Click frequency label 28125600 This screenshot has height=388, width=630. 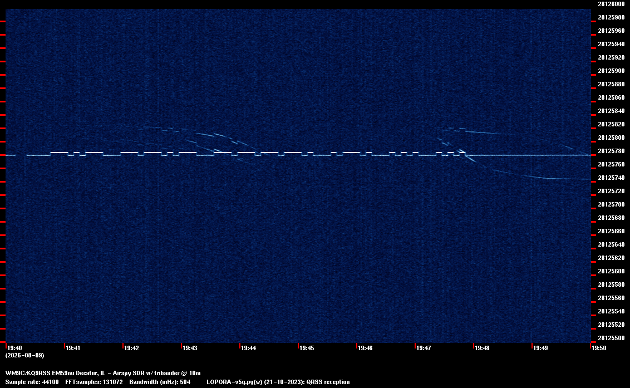[x=611, y=271]
